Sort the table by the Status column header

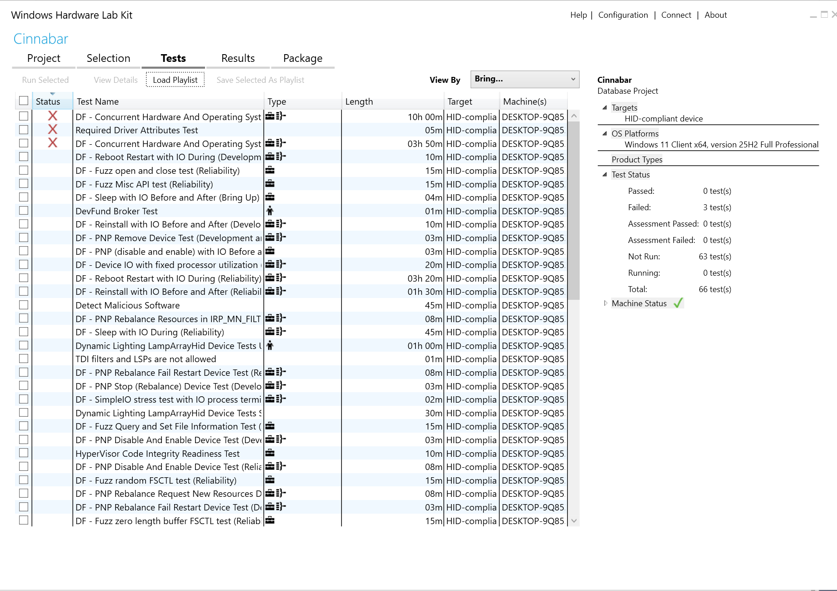(53, 101)
